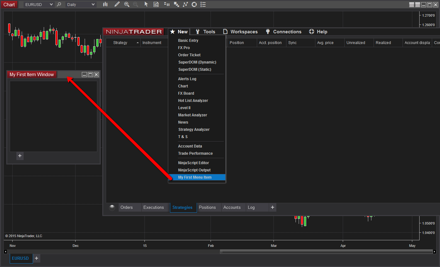Click the Strategy column sort arrow
The image size is (440, 267).
coord(138,43)
